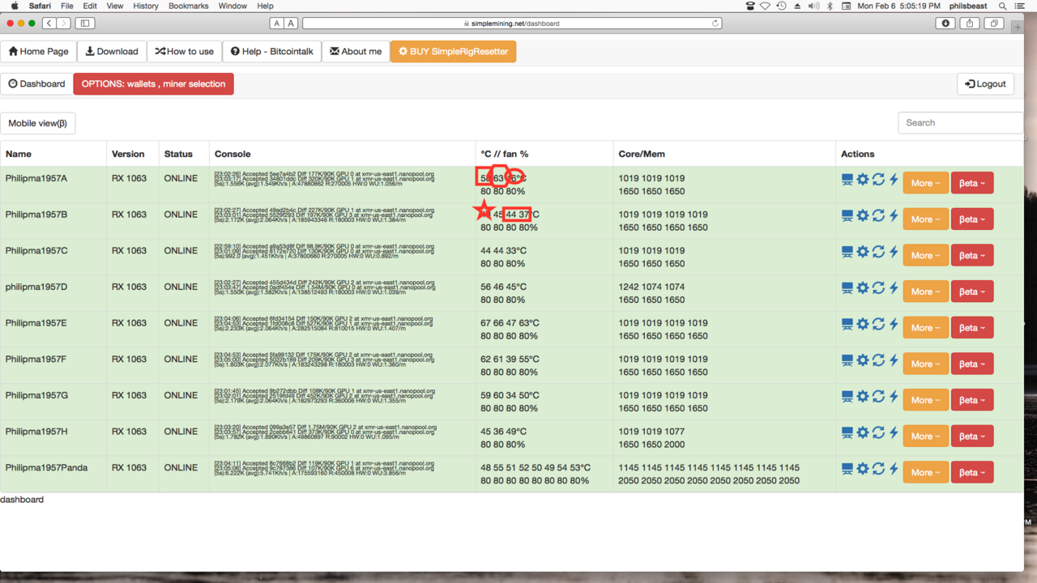Expand More dropdown for Philipma1957A

pos(925,183)
